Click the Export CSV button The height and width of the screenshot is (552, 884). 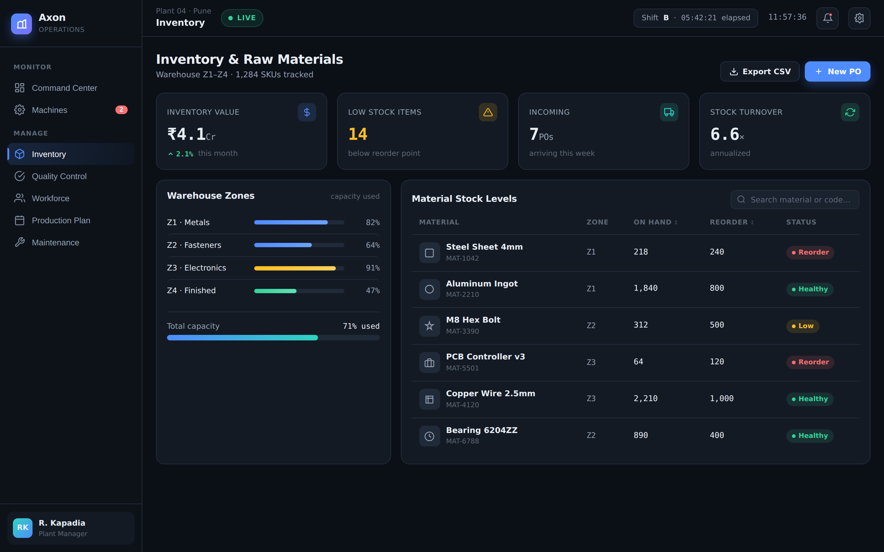coord(760,71)
